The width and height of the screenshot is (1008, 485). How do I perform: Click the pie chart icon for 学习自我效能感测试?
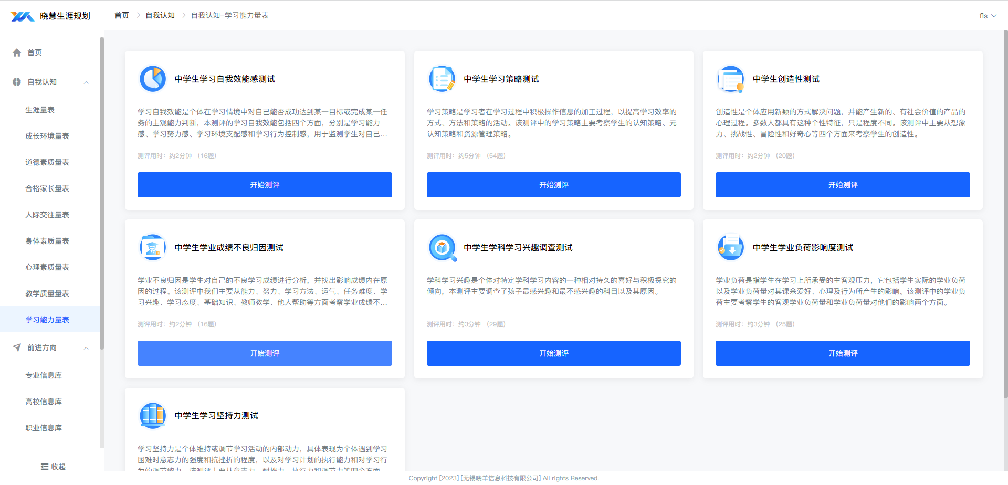click(153, 79)
